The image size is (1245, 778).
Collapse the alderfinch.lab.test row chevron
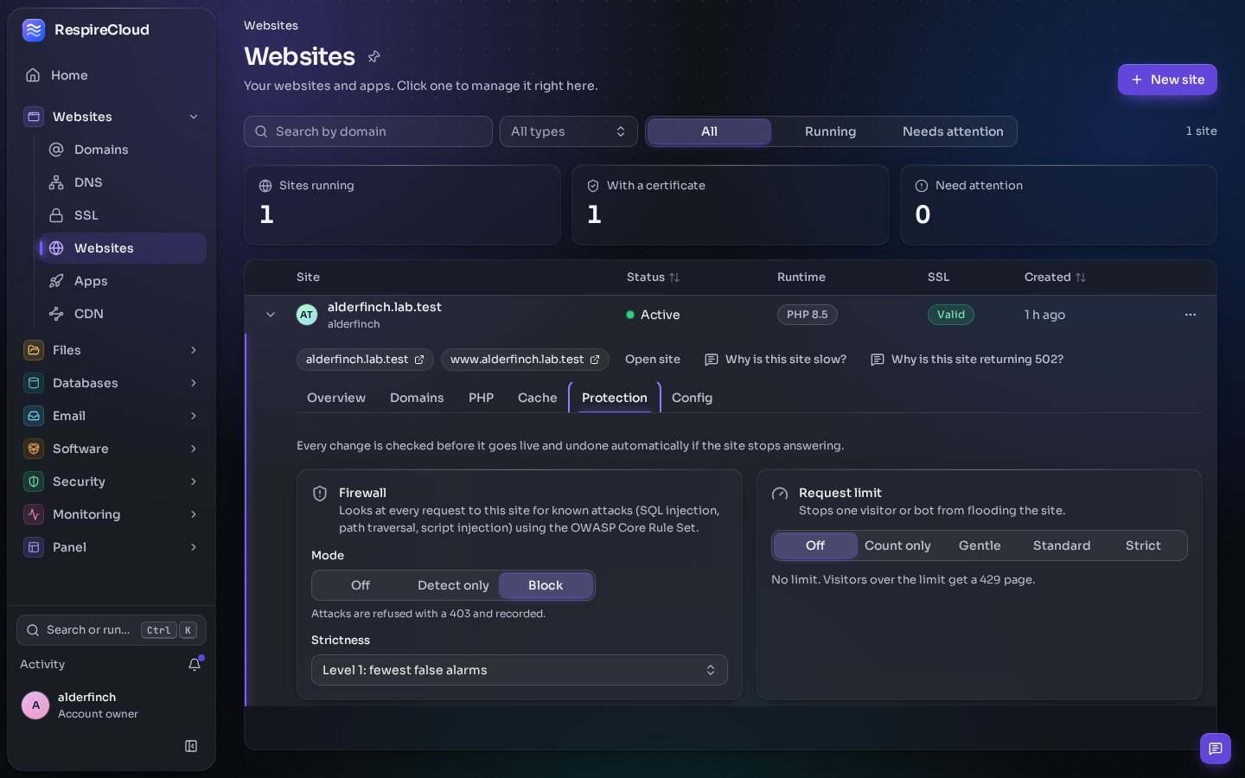271,315
